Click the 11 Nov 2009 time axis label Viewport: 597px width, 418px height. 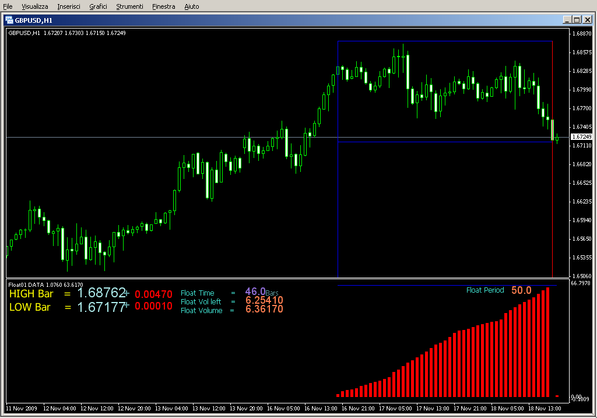[22, 409]
